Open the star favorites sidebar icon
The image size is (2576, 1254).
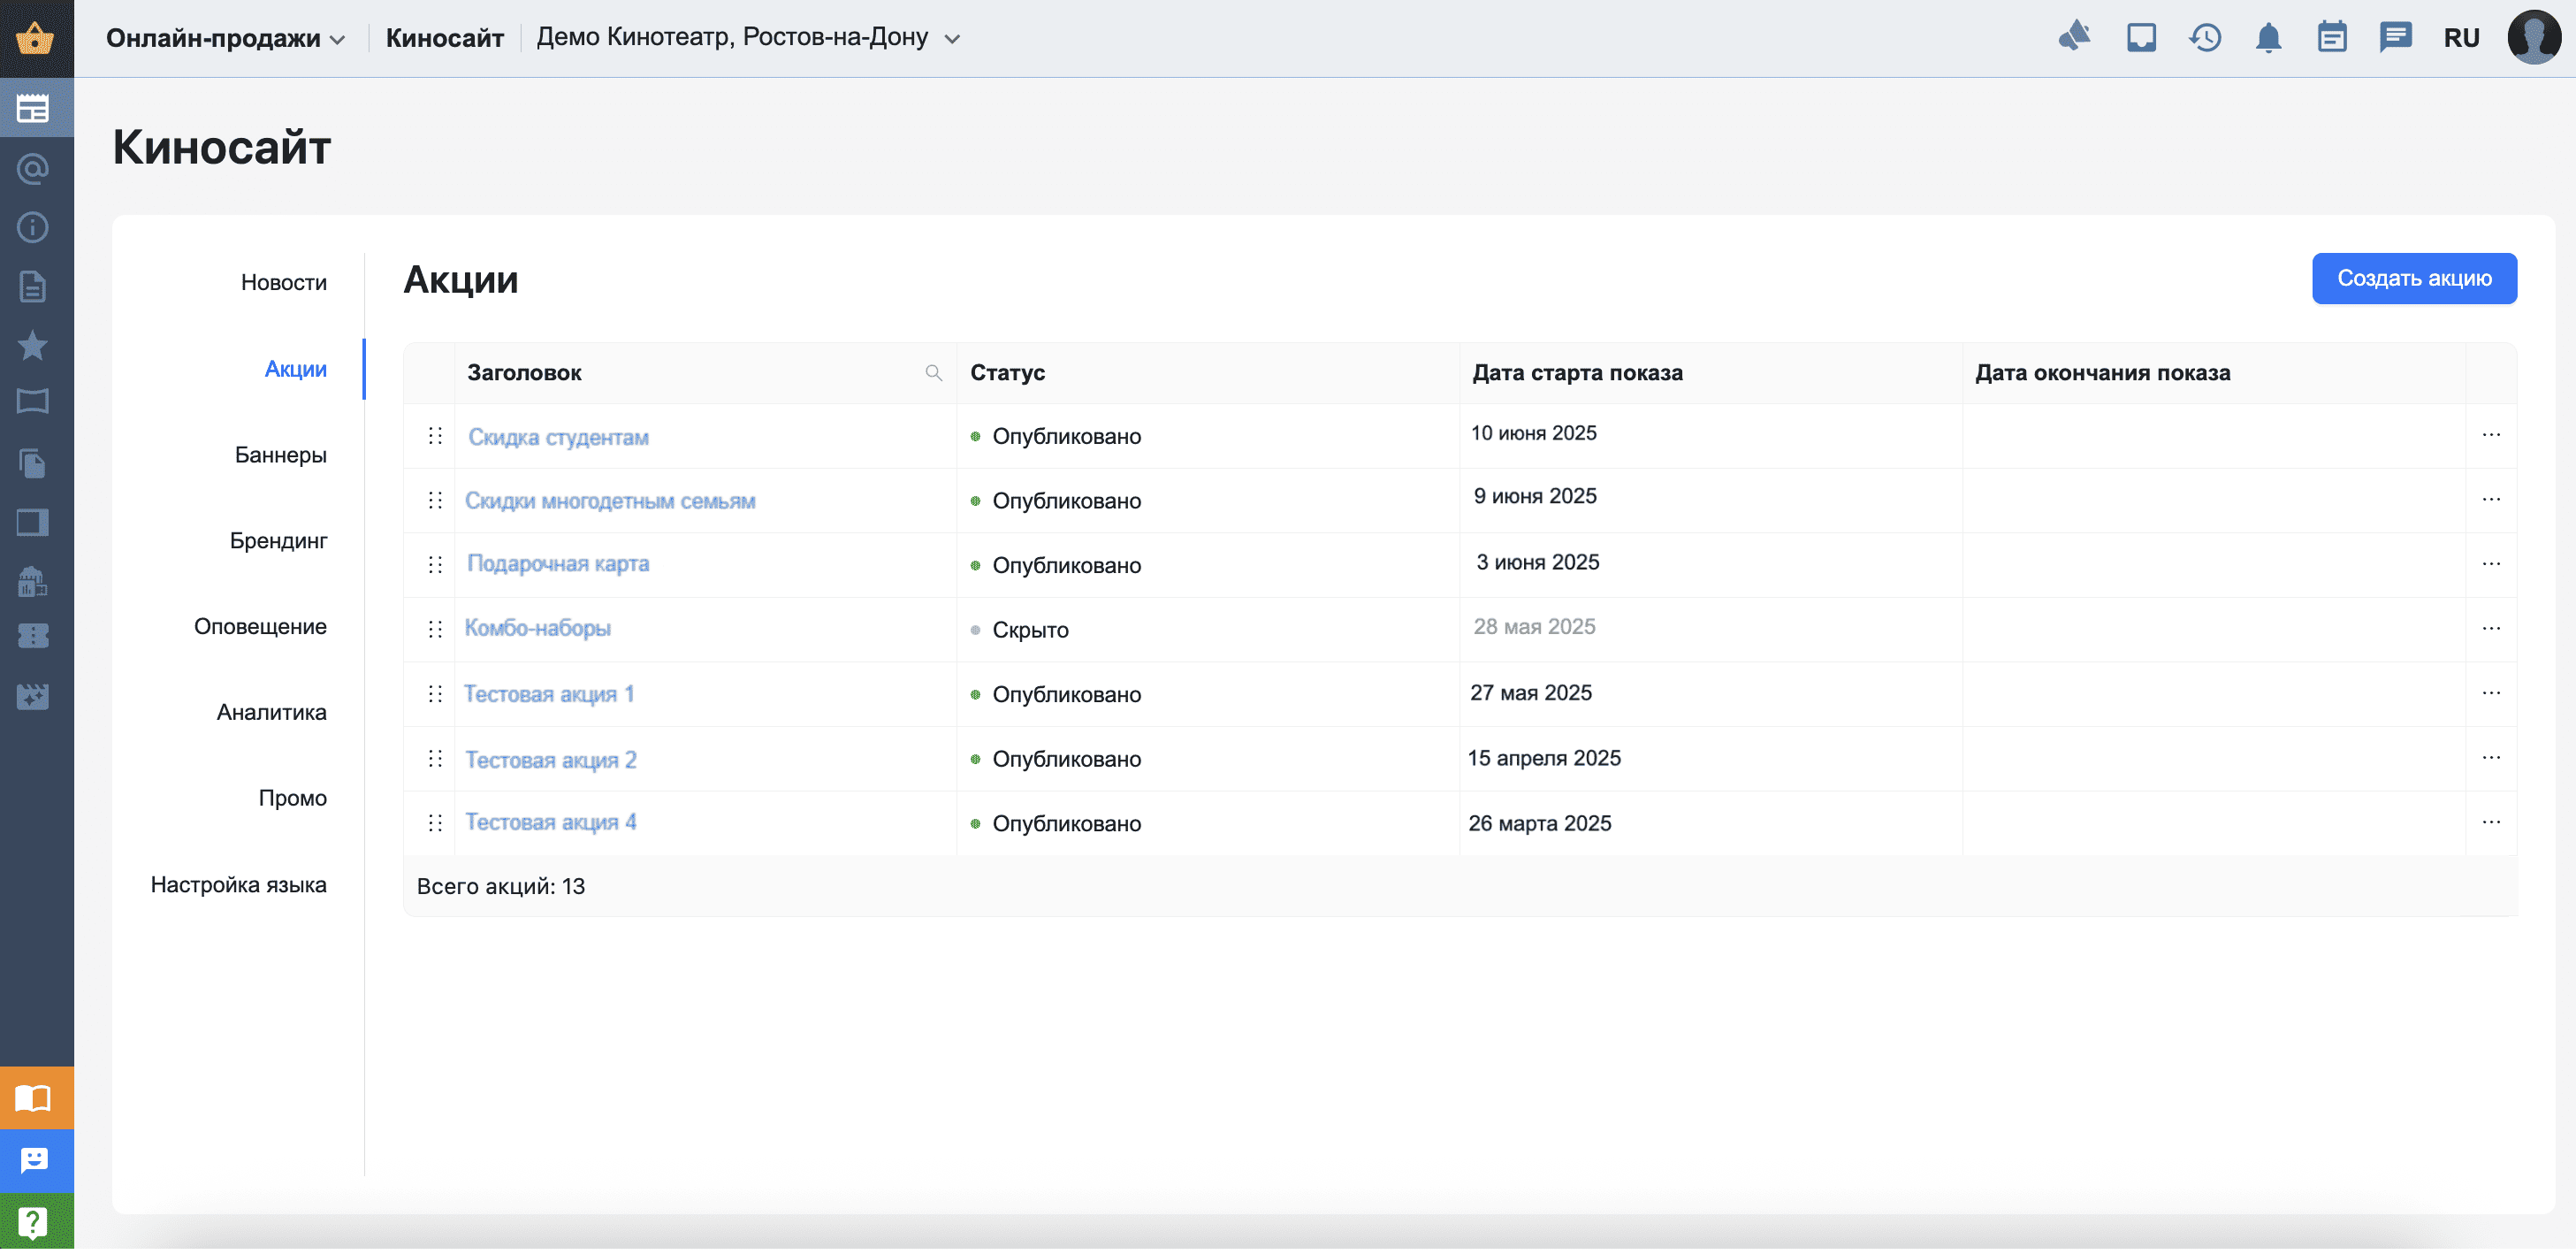32,346
